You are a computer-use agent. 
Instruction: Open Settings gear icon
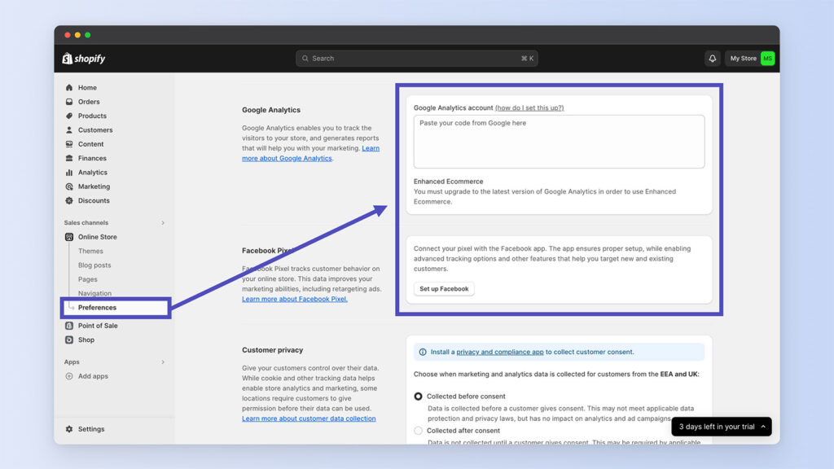pos(69,429)
